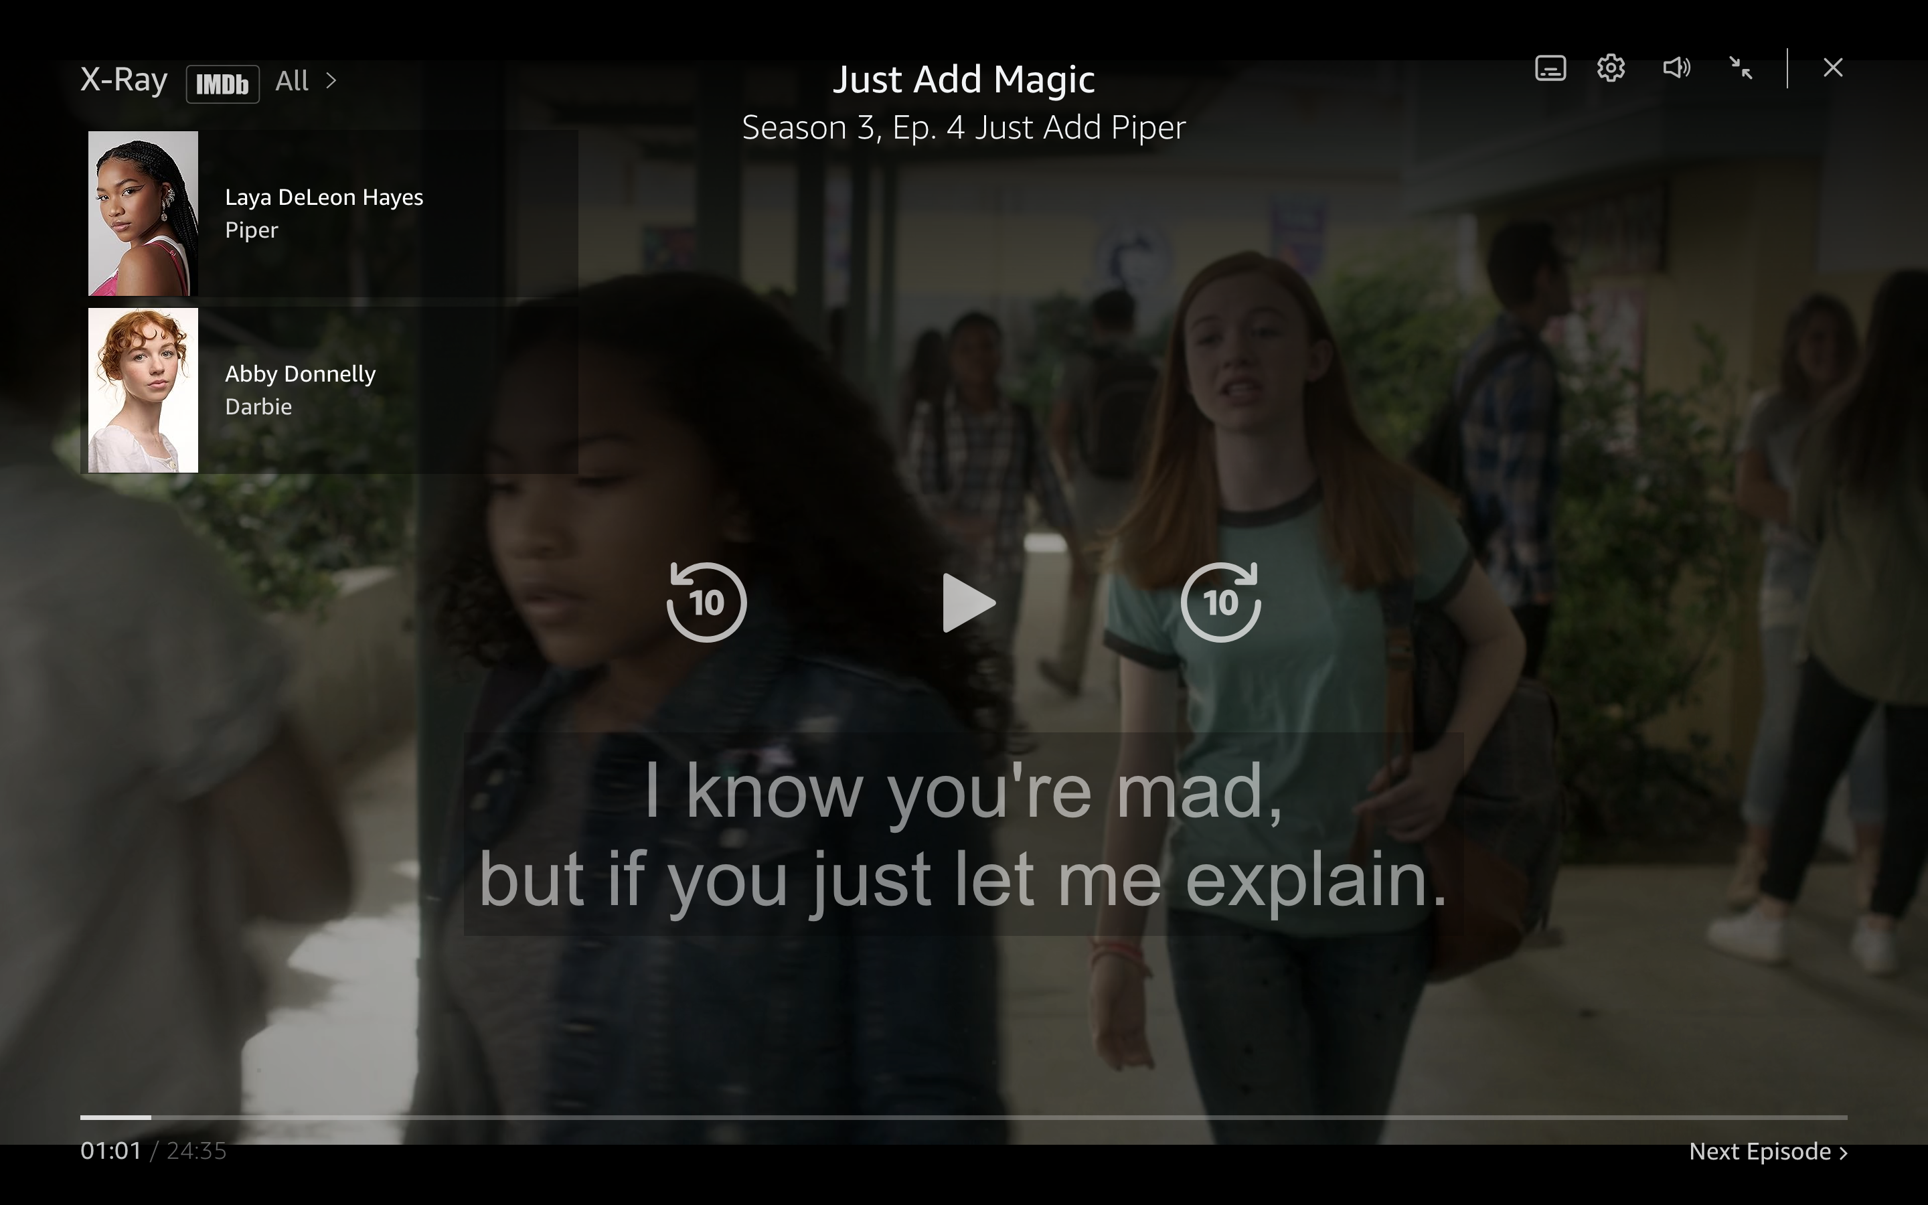1928x1205 pixels.
Task: Close the video player
Action: (1832, 68)
